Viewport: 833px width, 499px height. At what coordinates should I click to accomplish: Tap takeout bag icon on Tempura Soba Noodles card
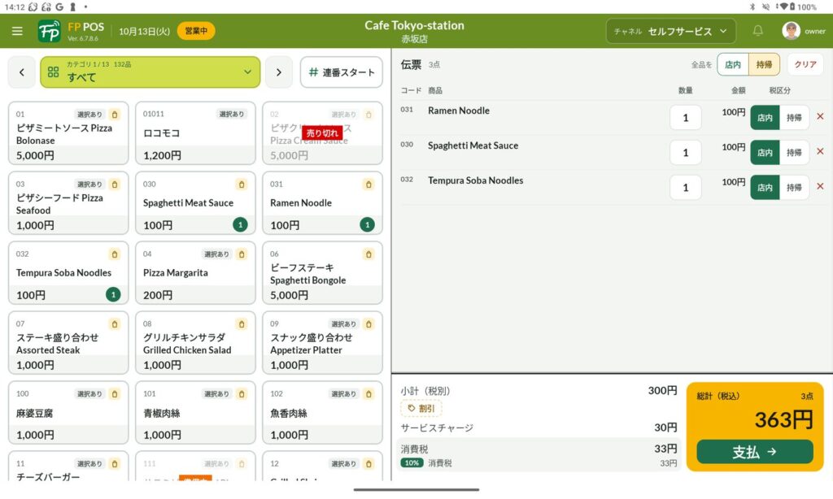tap(114, 254)
